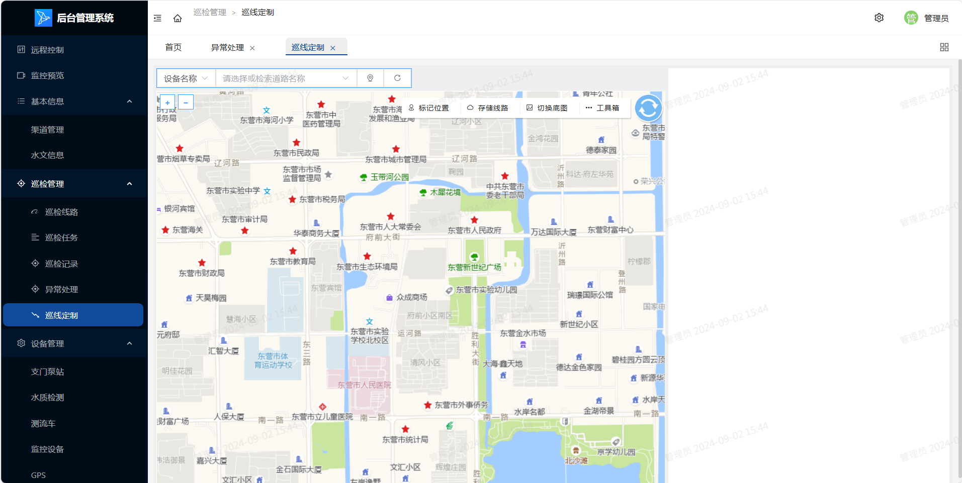962x483 pixels.
Task: Collapse the 设备管理 menu group
Action: point(129,343)
